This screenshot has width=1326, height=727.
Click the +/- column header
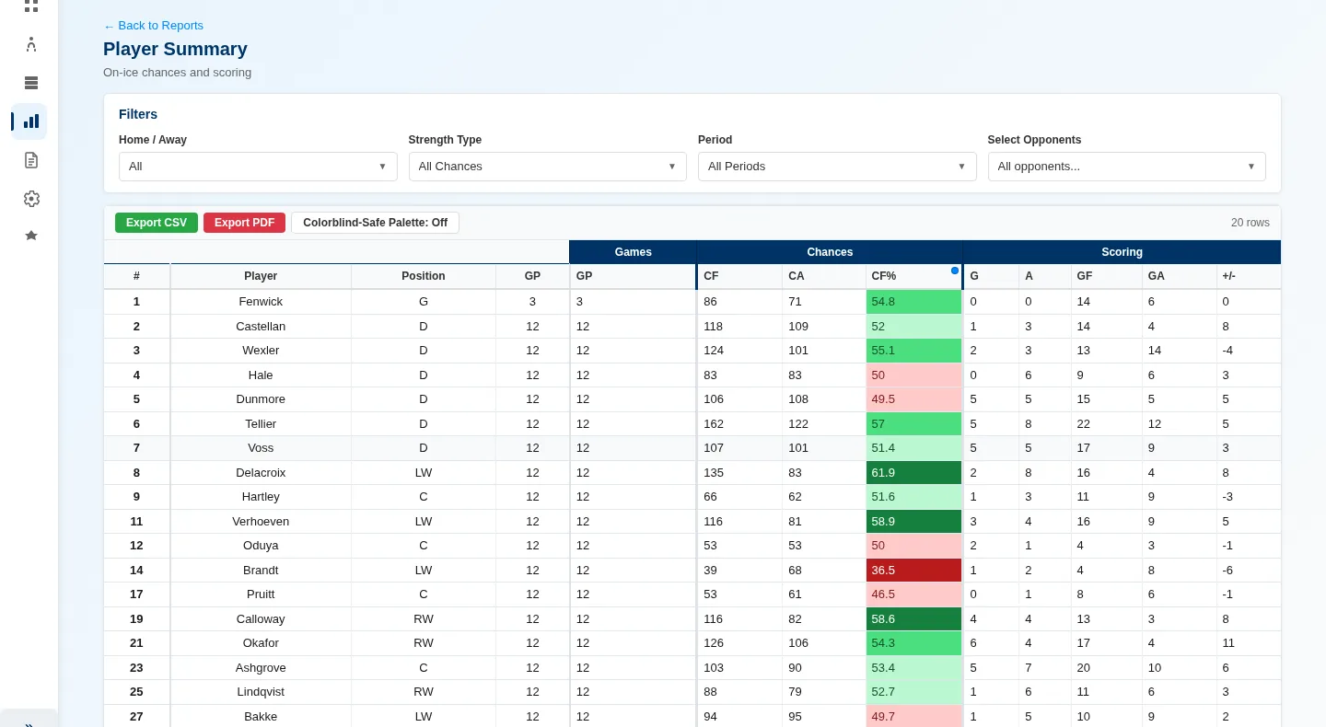pyautogui.click(x=1248, y=276)
